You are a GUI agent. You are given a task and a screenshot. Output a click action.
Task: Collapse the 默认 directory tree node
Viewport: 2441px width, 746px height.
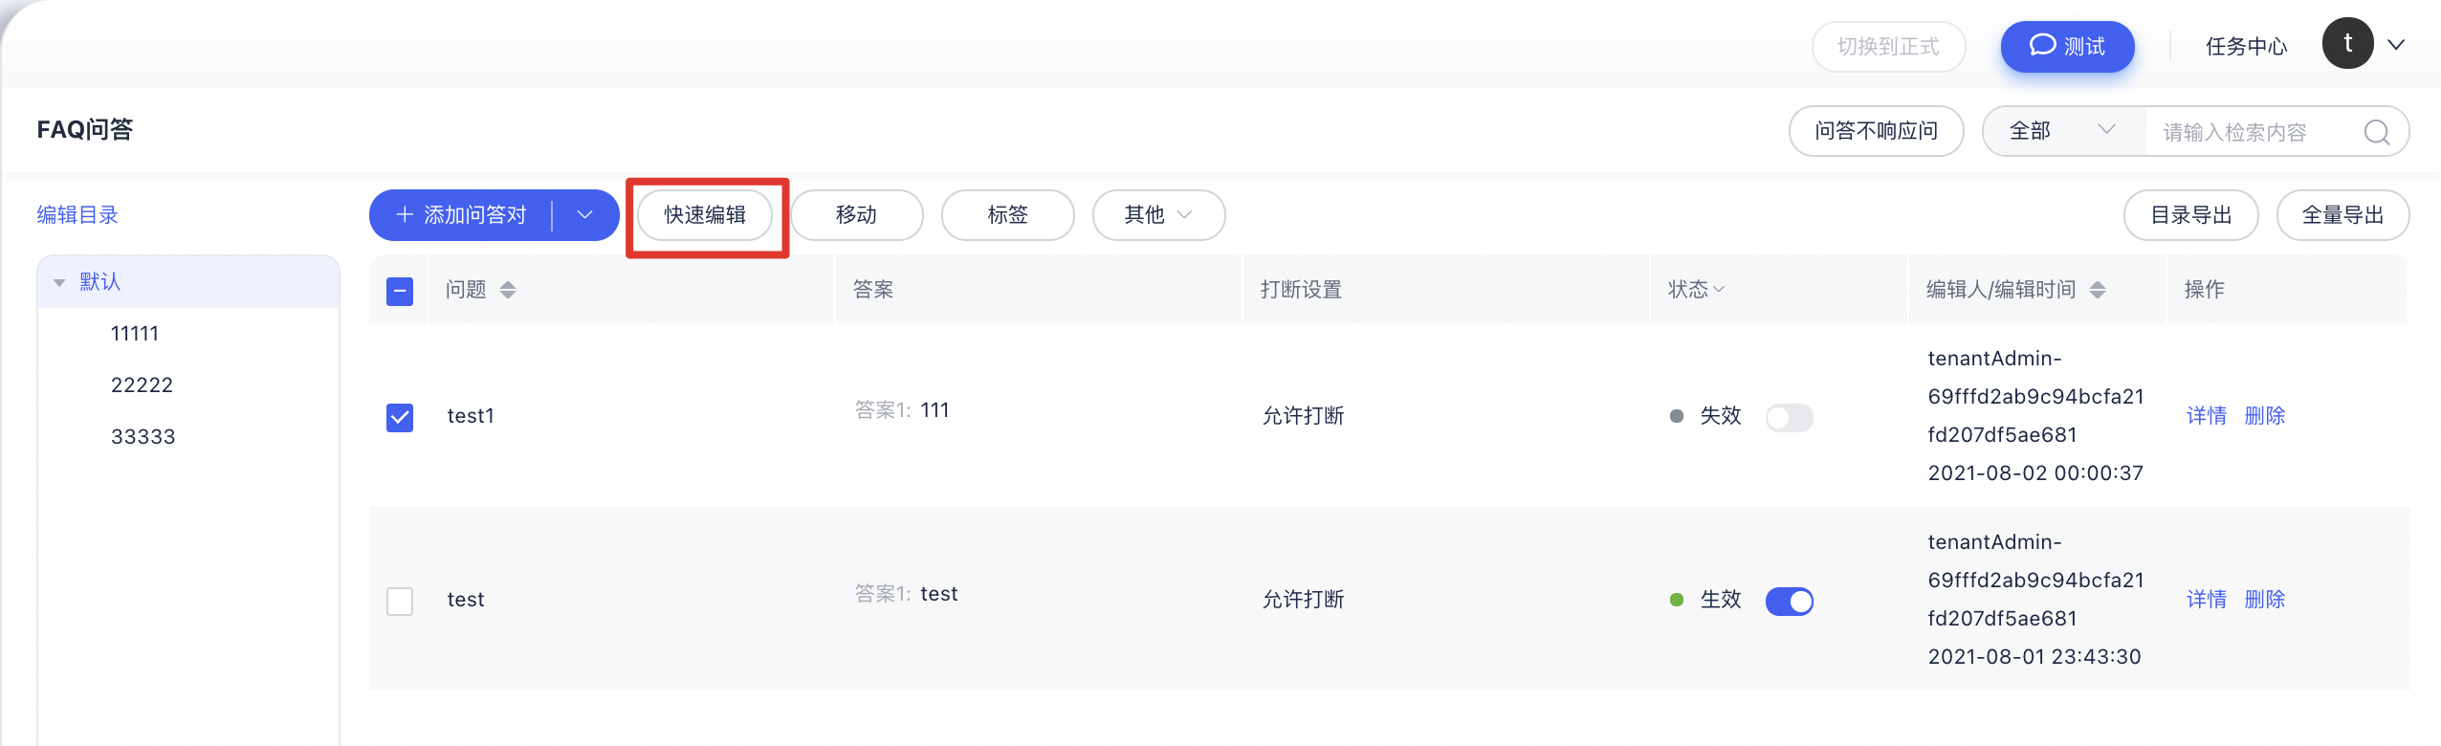pos(59,282)
